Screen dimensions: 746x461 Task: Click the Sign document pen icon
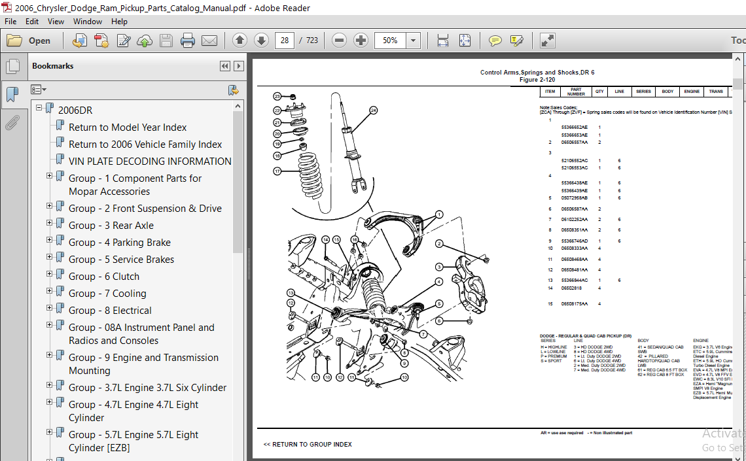[123, 41]
